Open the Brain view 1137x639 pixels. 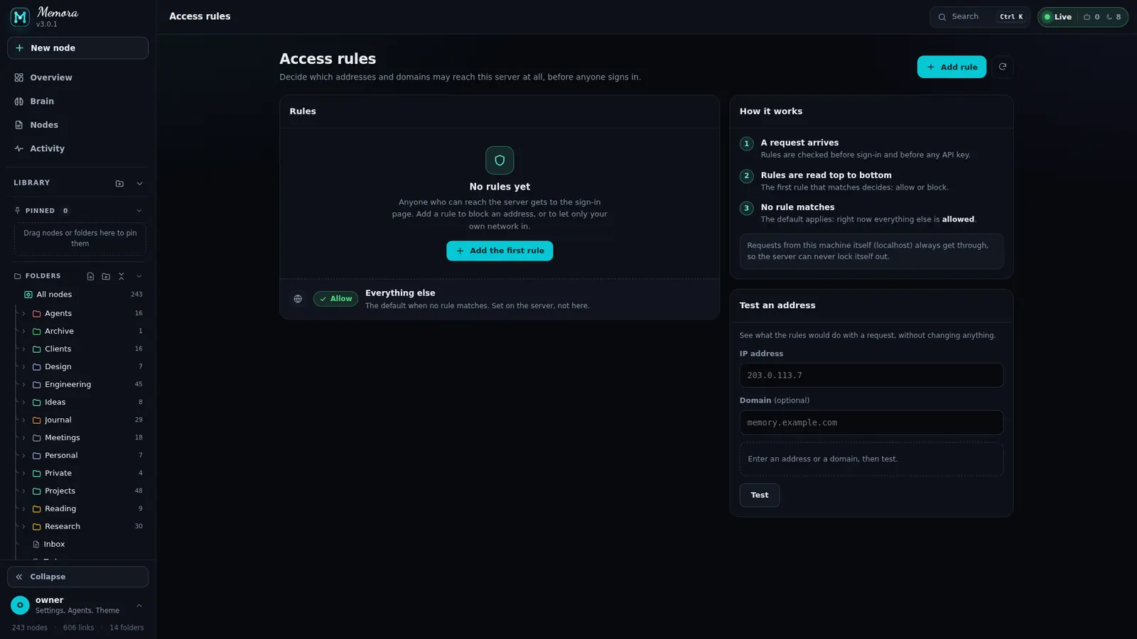[77, 102]
